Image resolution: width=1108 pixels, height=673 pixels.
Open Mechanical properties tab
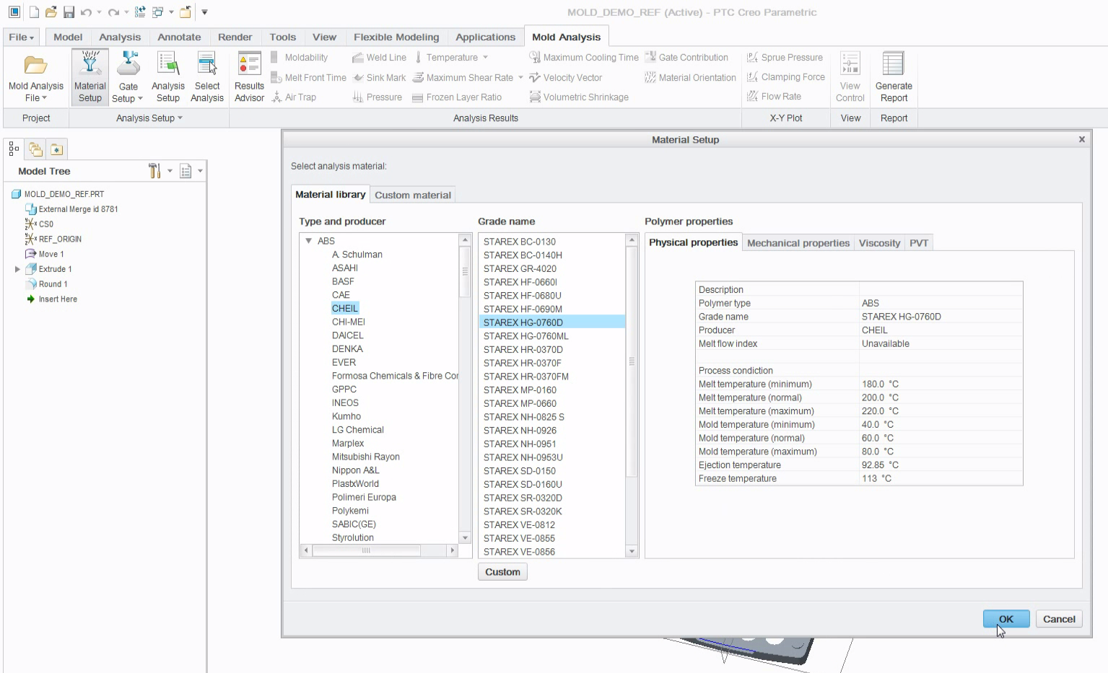click(x=798, y=243)
